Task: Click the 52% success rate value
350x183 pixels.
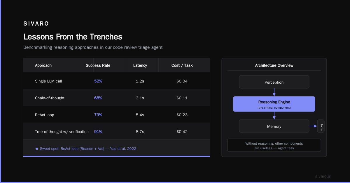Action: pyautogui.click(x=98, y=81)
